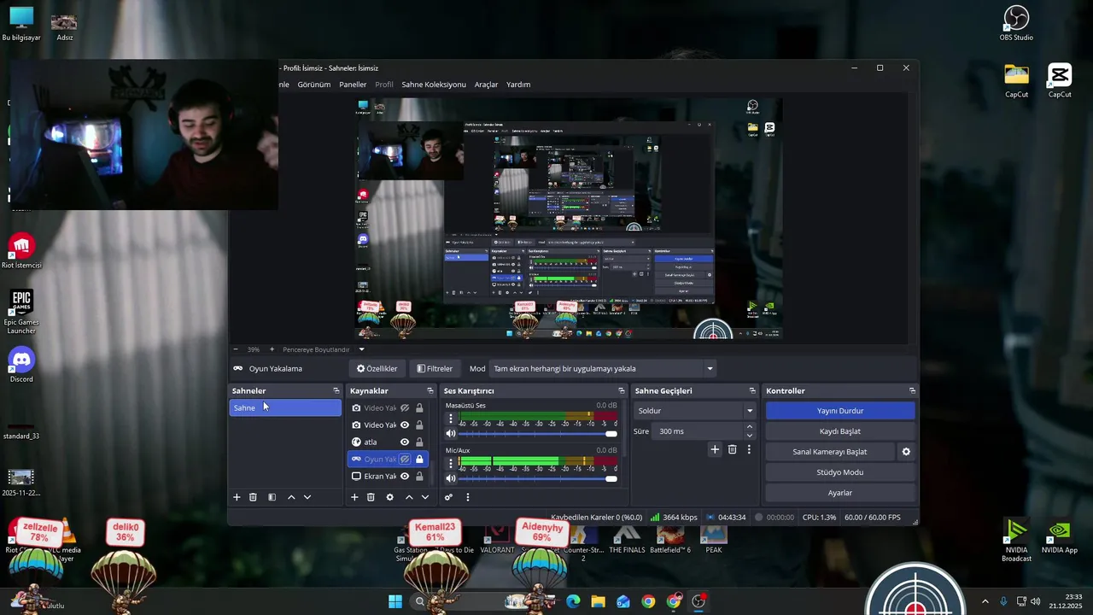Select the Sahne scene in list
The image size is (1093, 615).
click(x=285, y=408)
